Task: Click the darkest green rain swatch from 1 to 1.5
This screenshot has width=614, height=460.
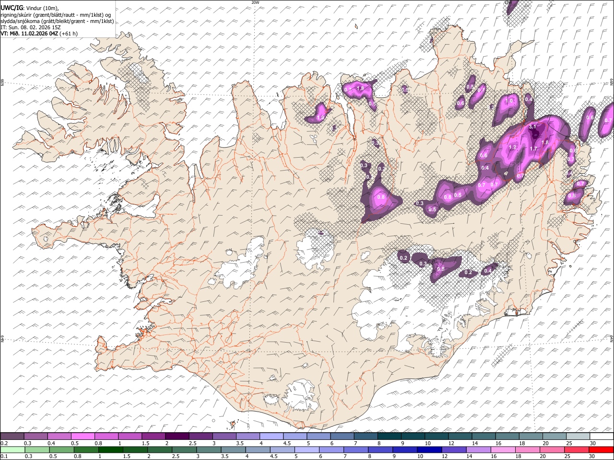Action: coord(111,449)
